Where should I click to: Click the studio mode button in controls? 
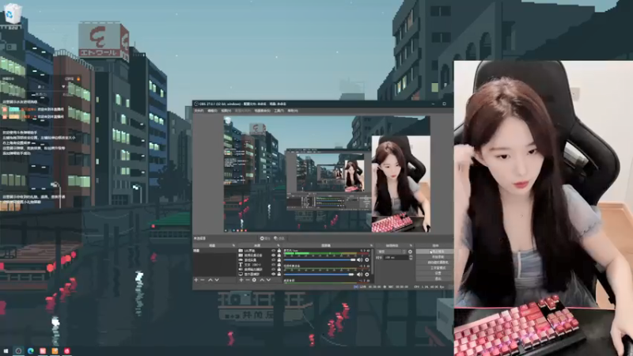point(434,267)
